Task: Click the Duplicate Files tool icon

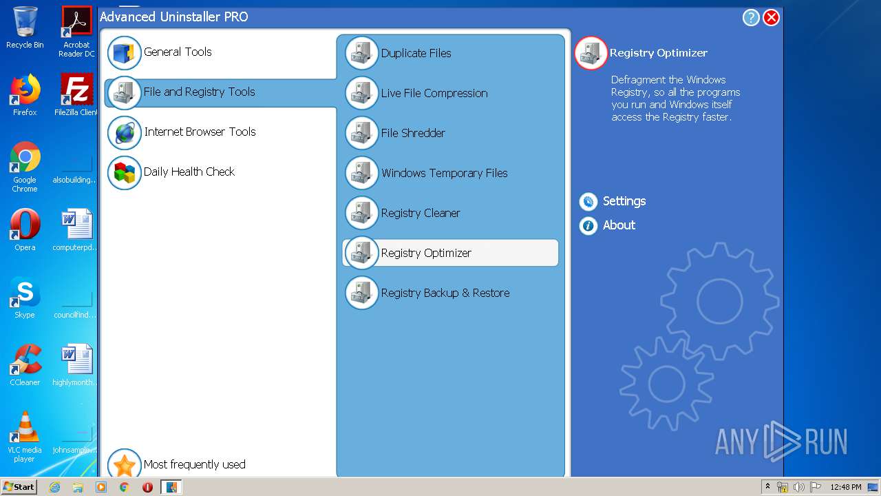Action: (x=361, y=53)
